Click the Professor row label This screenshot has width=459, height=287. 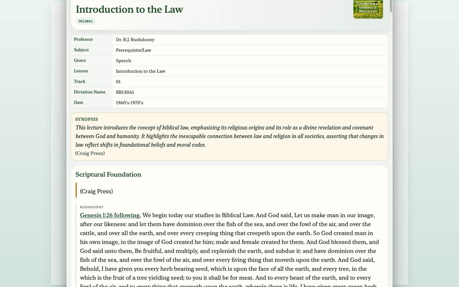pyautogui.click(x=84, y=40)
